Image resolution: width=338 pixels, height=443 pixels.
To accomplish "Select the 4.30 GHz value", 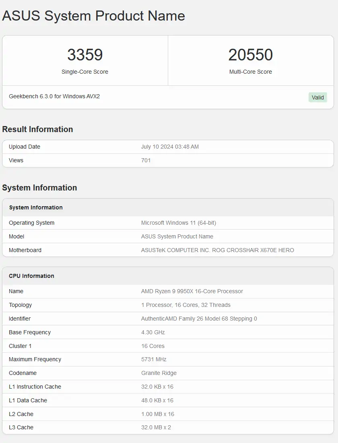I will (x=153, y=332).
